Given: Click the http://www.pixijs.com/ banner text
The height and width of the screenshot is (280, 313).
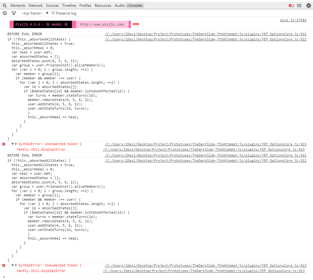Looking at the screenshot, I should click(x=102, y=25).
